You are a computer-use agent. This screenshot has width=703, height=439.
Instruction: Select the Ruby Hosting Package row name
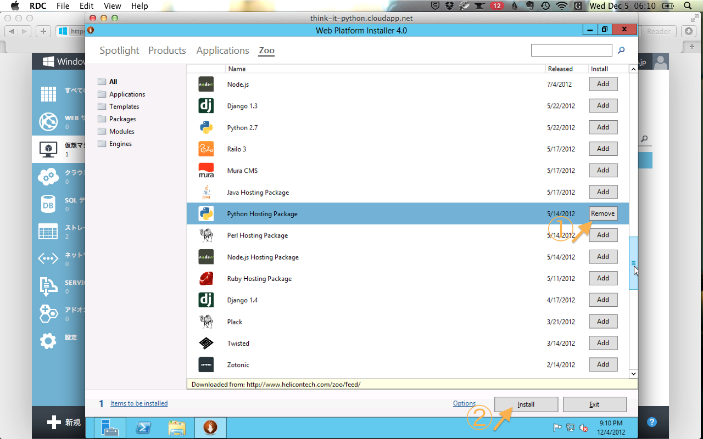(x=259, y=279)
